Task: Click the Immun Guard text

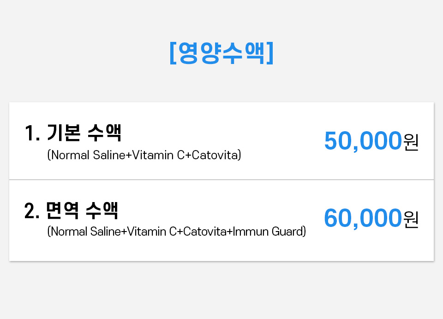Action: [x=268, y=231]
